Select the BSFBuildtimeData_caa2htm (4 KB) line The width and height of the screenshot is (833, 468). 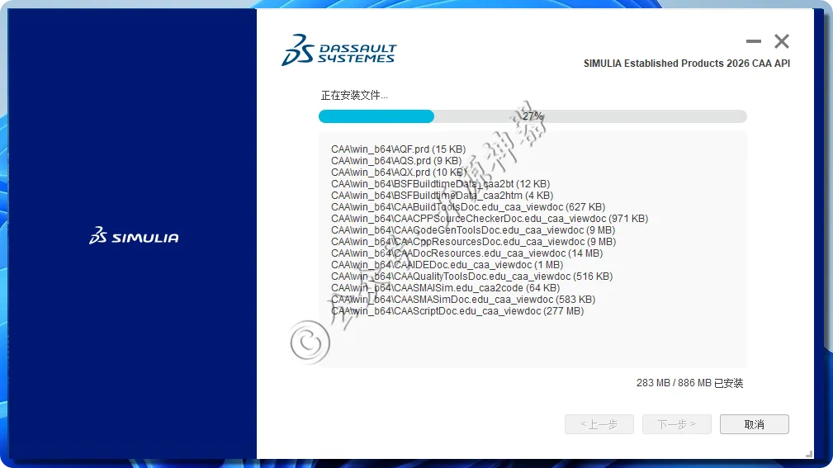(442, 196)
